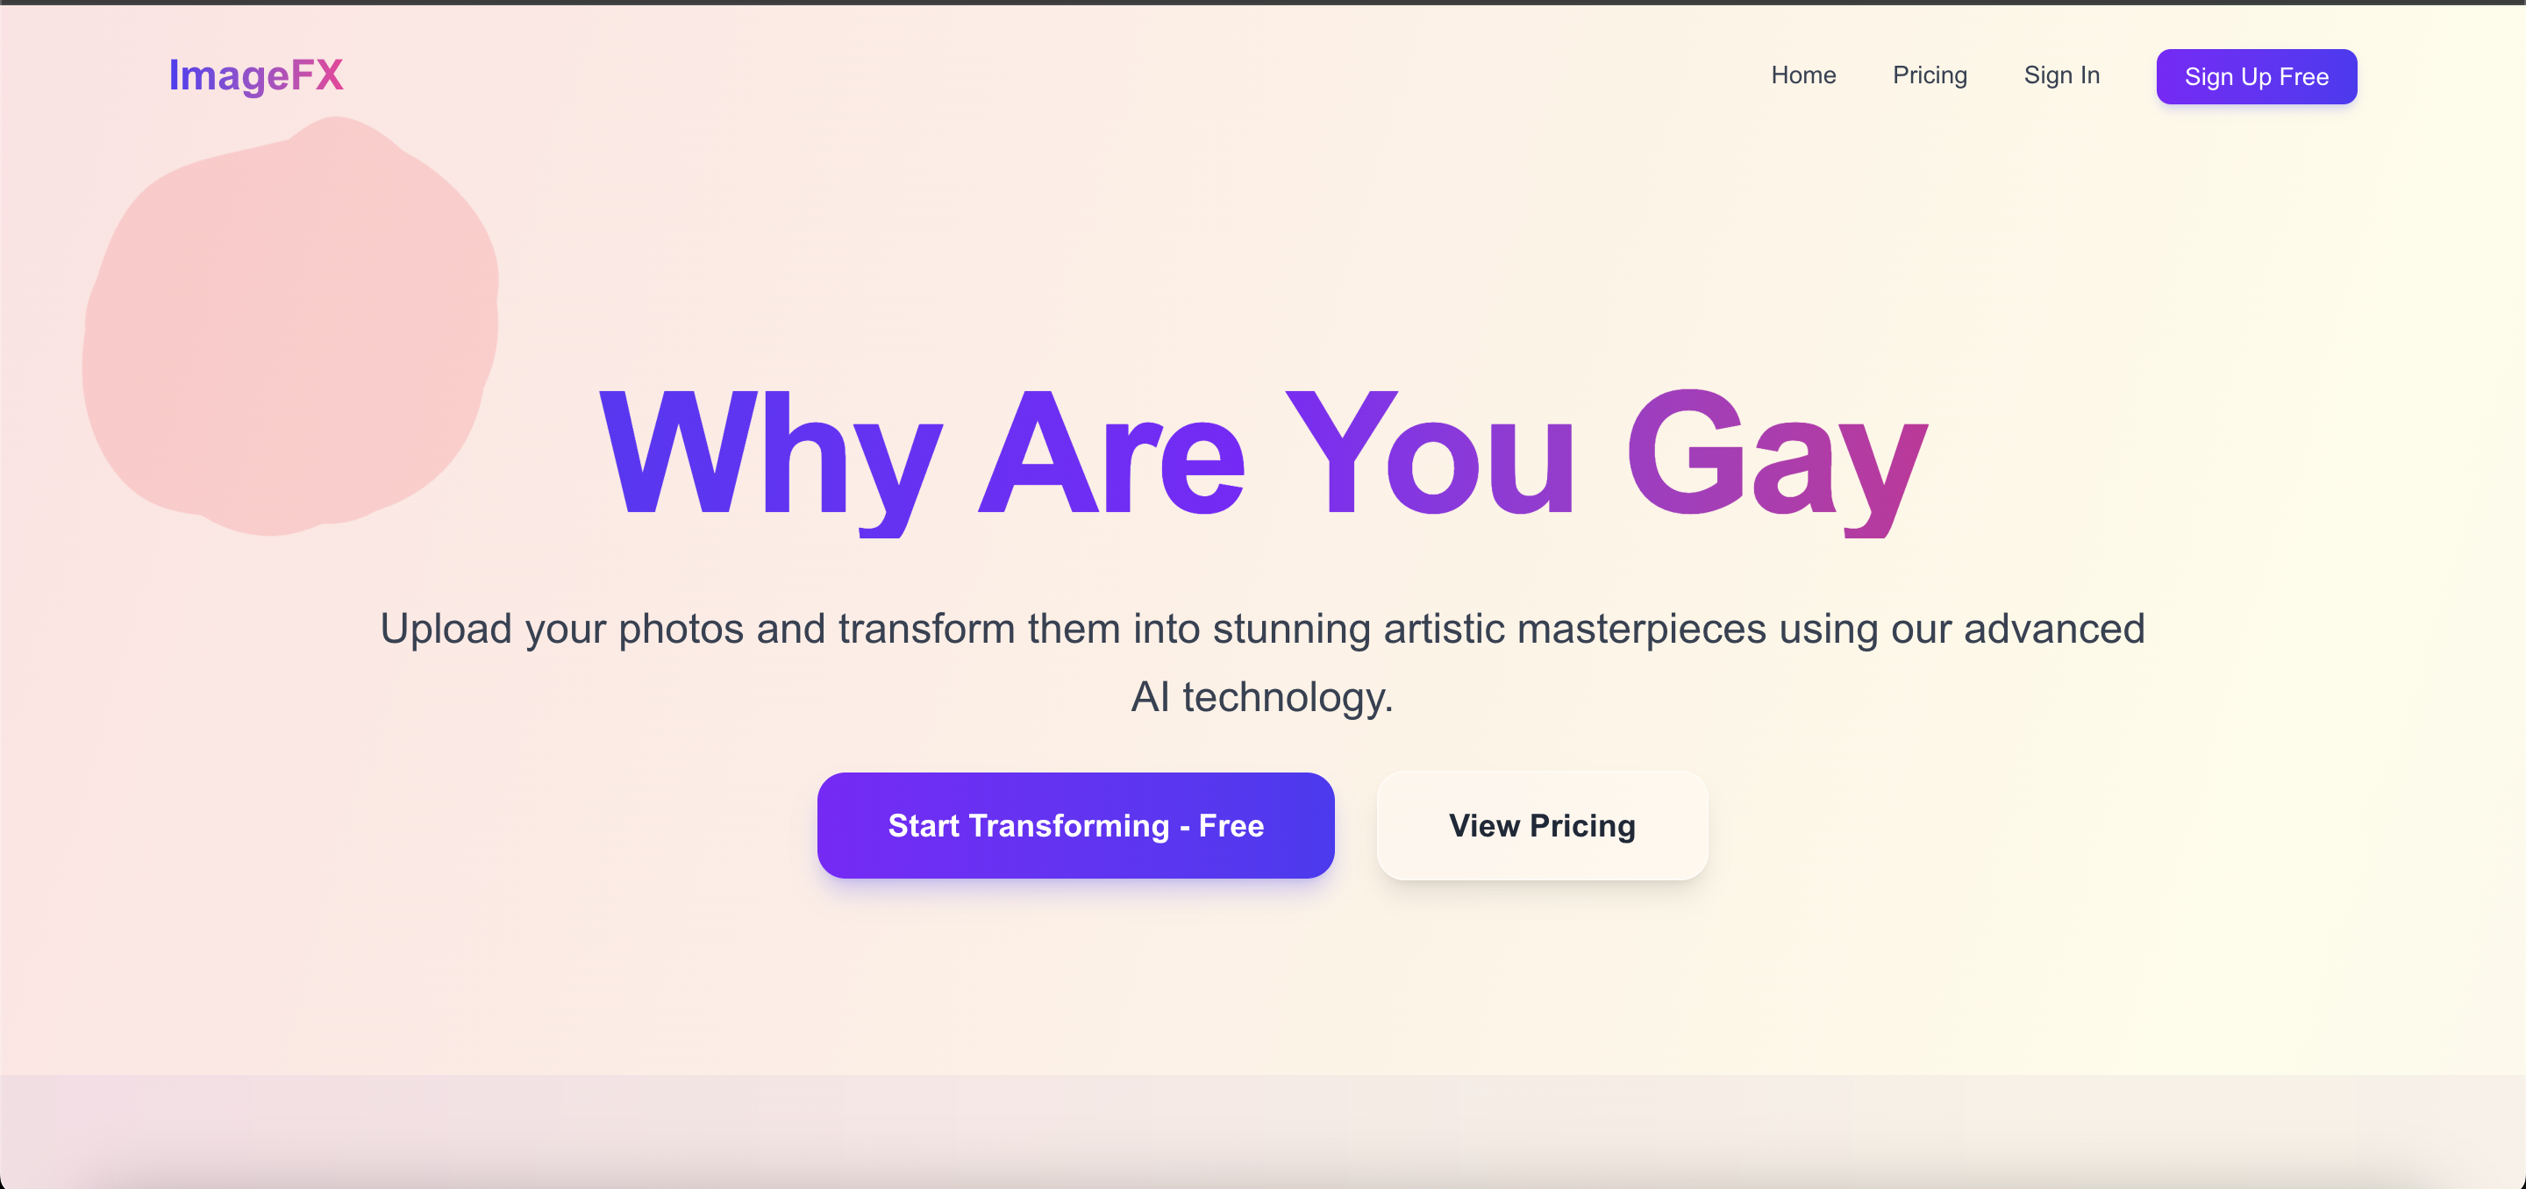The height and width of the screenshot is (1189, 2526).
Task: Go to Pricing in the navbar
Action: point(1930,75)
